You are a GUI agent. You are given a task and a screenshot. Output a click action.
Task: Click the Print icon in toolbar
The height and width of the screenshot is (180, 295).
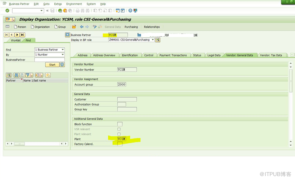coord(77,11)
